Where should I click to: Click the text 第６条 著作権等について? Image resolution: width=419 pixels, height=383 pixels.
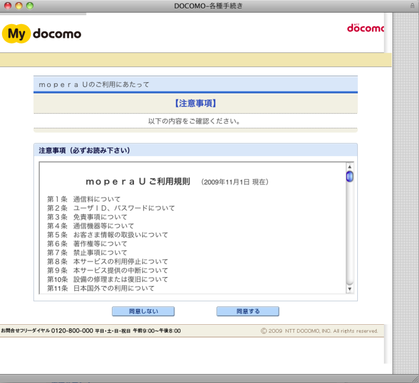[87, 243]
